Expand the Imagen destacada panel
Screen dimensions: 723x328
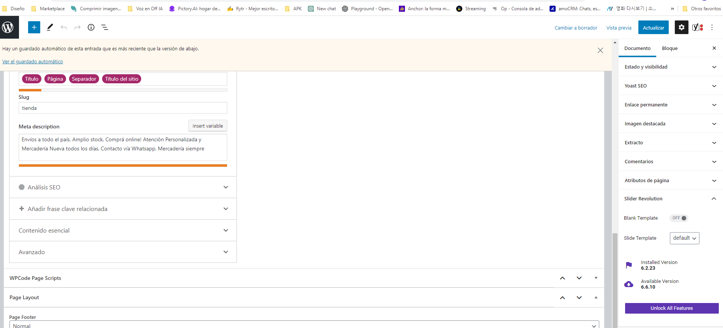(x=671, y=123)
